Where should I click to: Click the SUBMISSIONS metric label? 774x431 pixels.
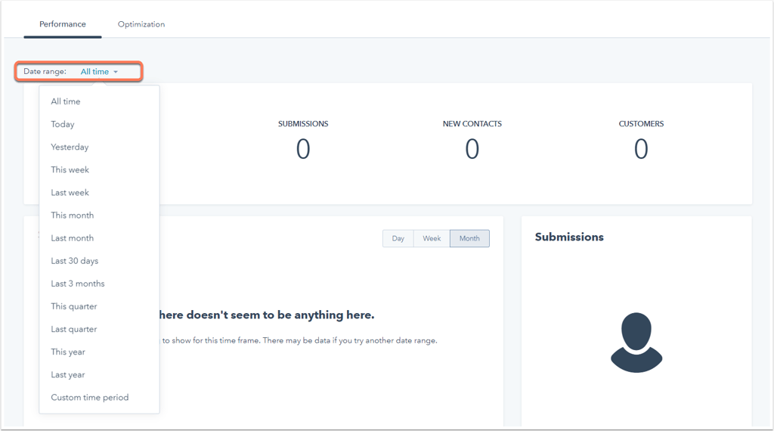(303, 124)
